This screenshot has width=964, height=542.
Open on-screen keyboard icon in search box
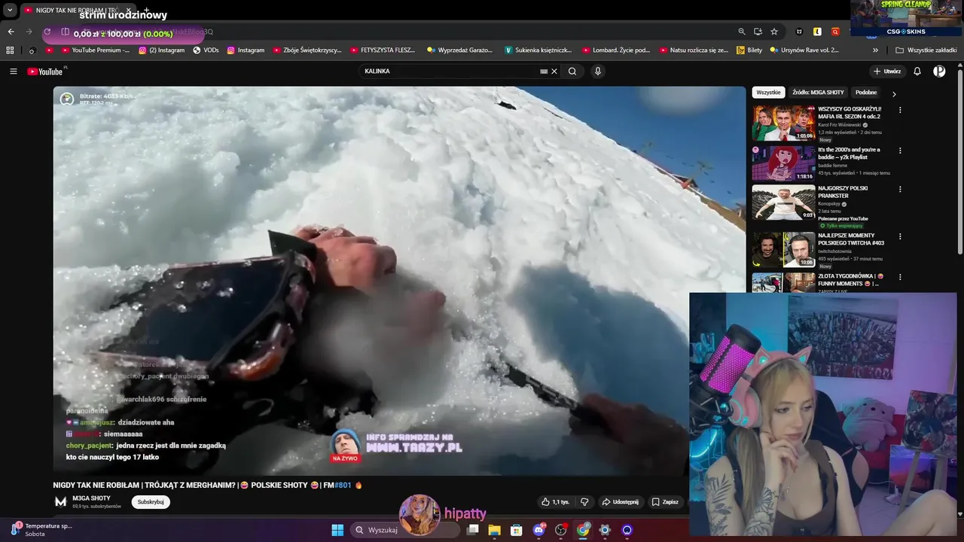544,72
